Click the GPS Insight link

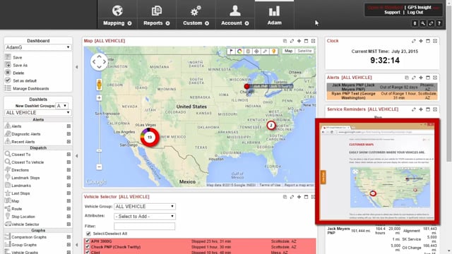[419, 8]
